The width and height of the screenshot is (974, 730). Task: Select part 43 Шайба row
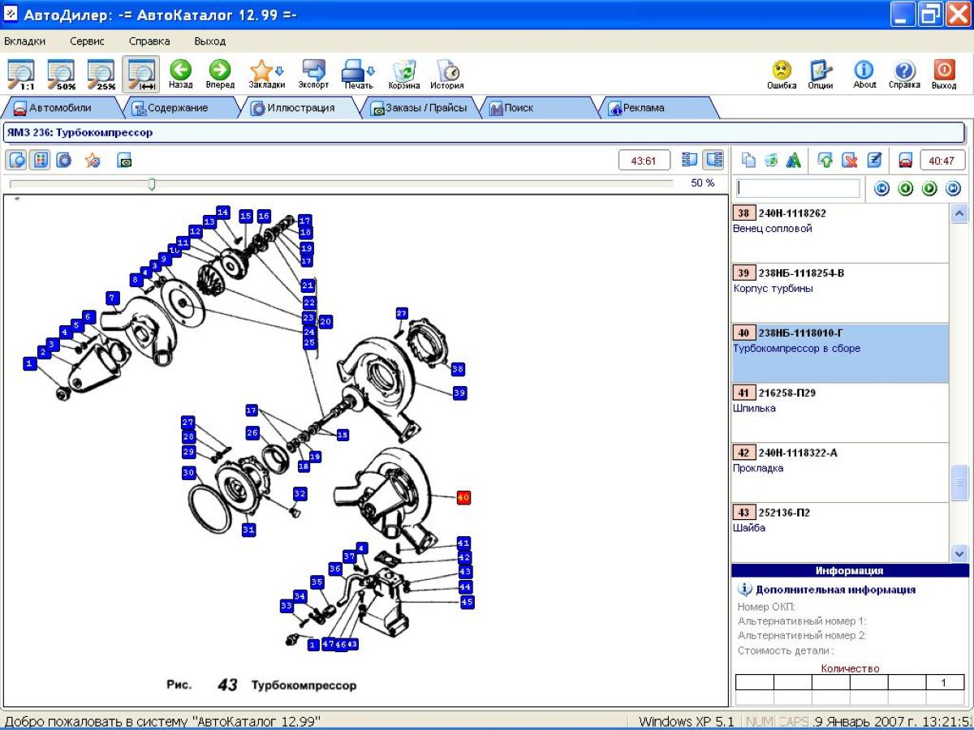pos(840,532)
